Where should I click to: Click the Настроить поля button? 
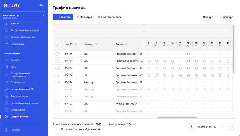[109, 17]
